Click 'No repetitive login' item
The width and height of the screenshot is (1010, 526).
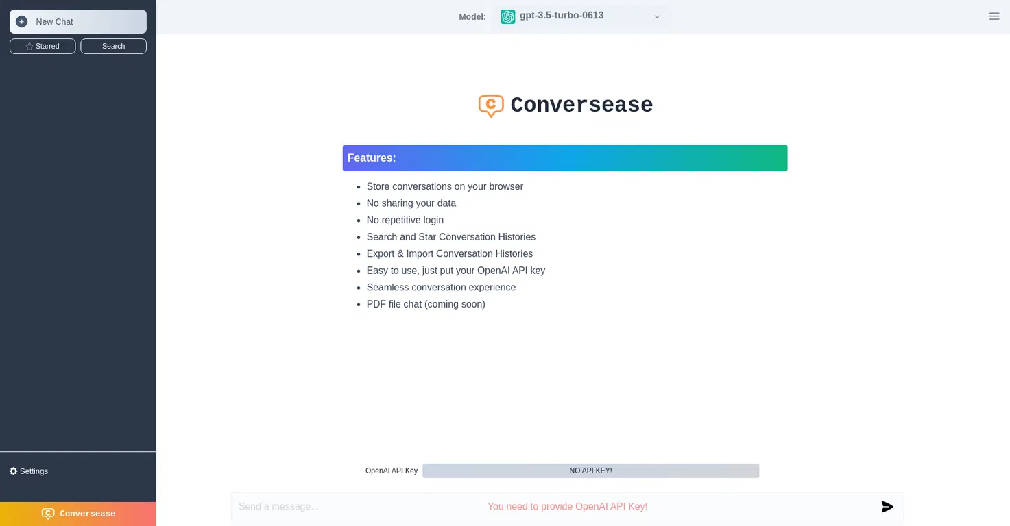pos(405,220)
